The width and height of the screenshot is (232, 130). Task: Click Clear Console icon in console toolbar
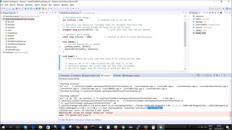pyautogui.click(x=202, y=75)
